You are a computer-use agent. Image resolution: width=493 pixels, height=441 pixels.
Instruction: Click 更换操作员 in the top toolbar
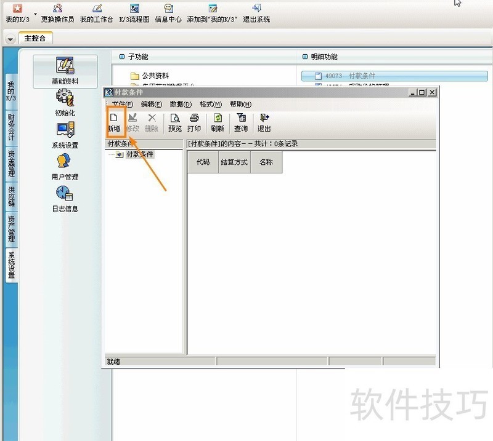[x=57, y=13]
